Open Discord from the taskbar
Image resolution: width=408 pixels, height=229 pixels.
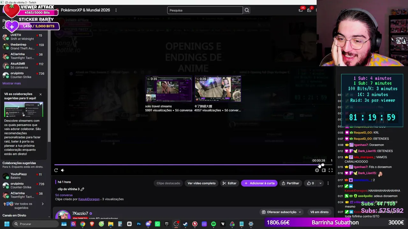pos(148,224)
